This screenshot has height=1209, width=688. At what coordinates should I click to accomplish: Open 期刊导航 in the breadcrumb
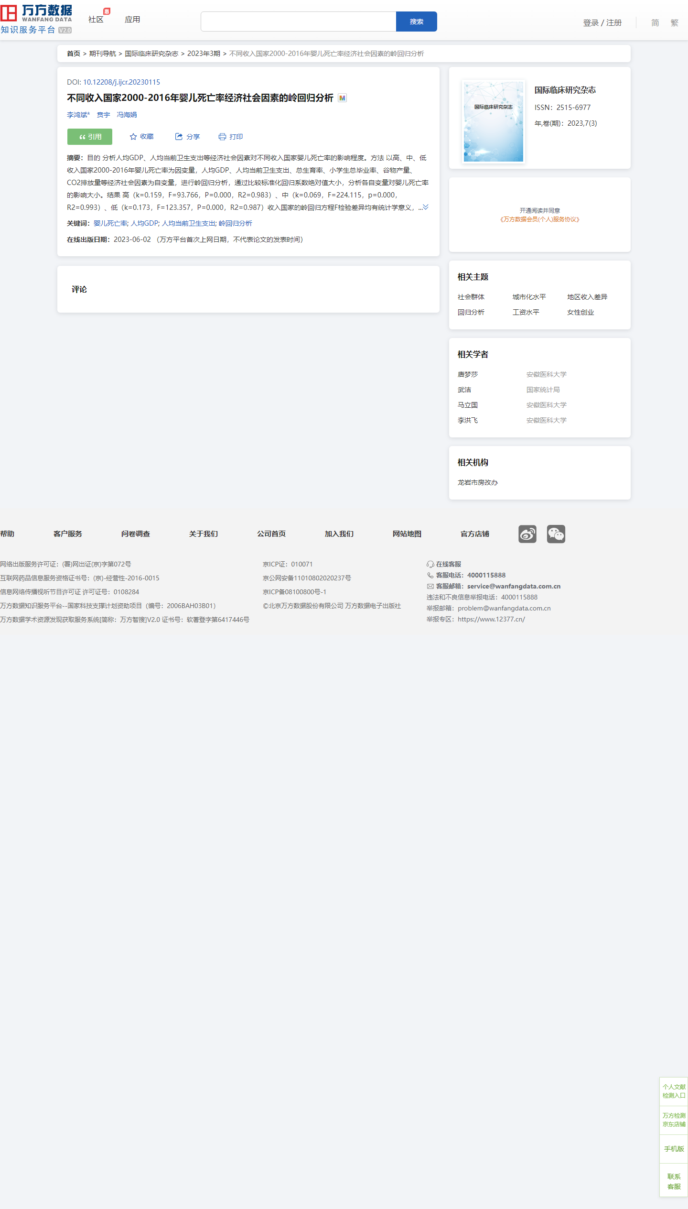[x=103, y=54]
